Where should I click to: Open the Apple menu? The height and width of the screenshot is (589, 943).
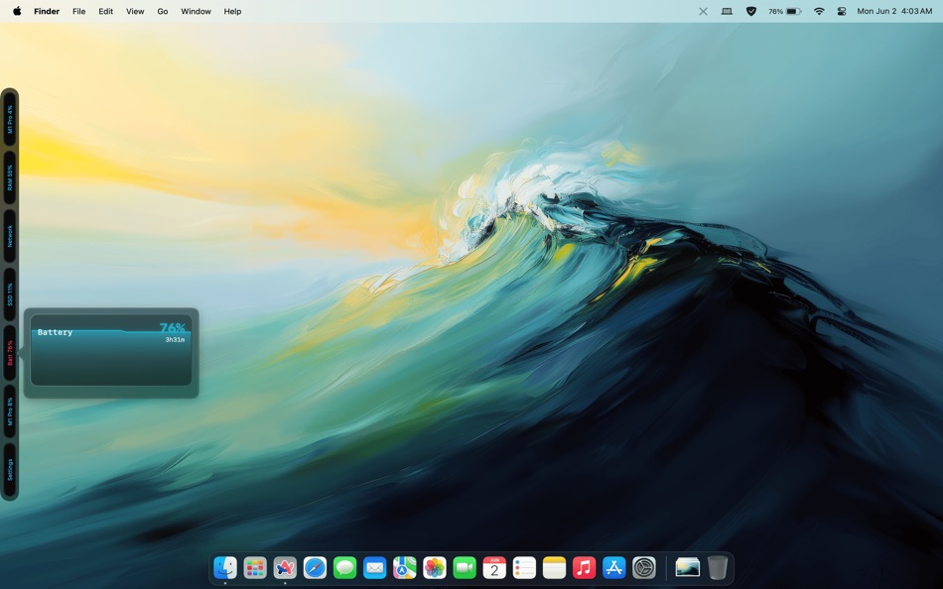pos(17,11)
